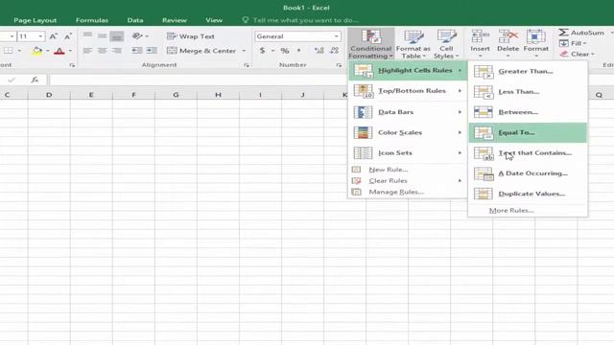614x345 pixels.
Task: Click the Delete cells button
Action: [508, 44]
